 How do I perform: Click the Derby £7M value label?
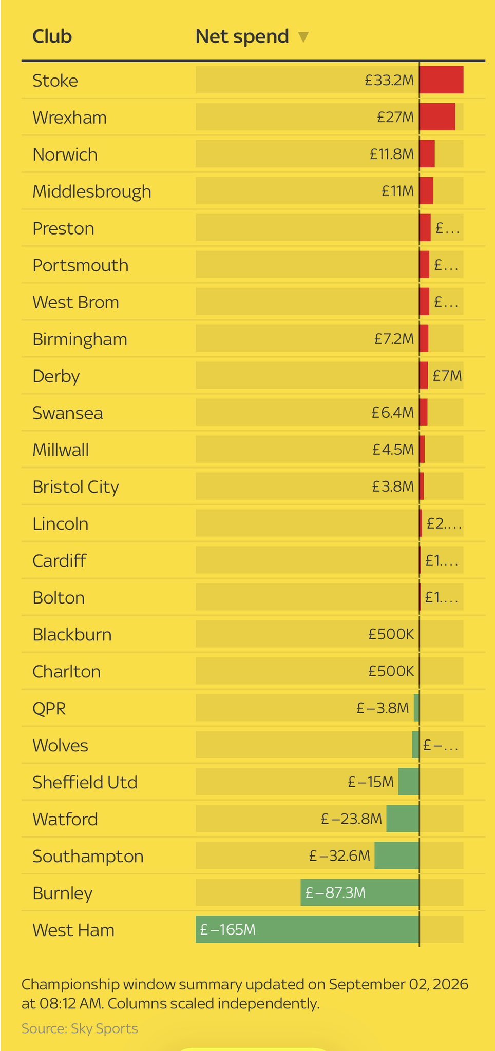pos(447,376)
